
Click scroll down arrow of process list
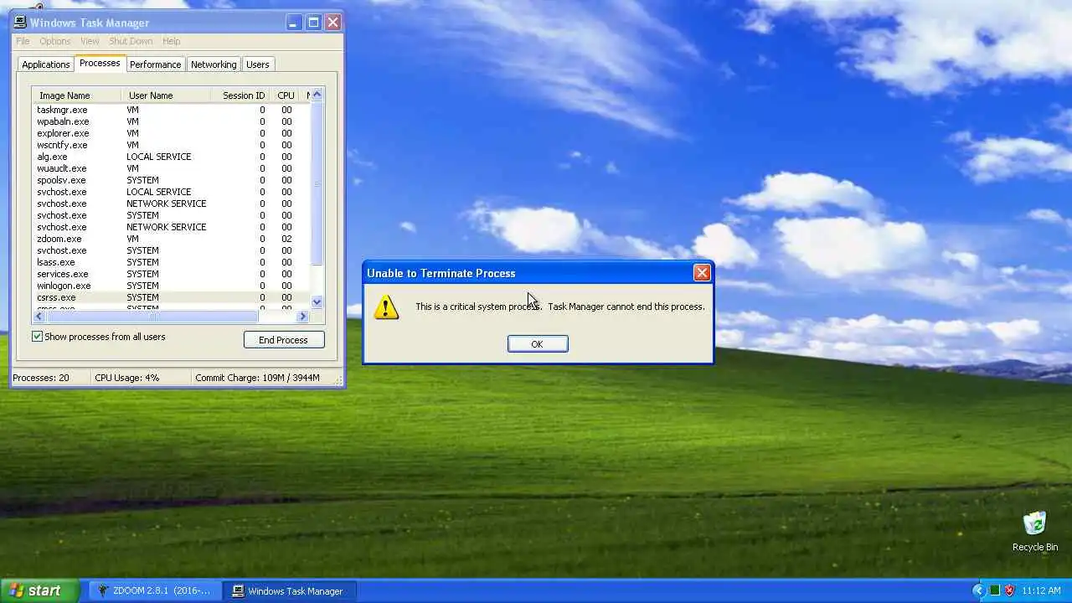[317, 302]
